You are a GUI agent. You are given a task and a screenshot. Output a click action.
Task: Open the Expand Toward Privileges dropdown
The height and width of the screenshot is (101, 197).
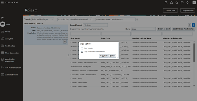coord(95,25)
